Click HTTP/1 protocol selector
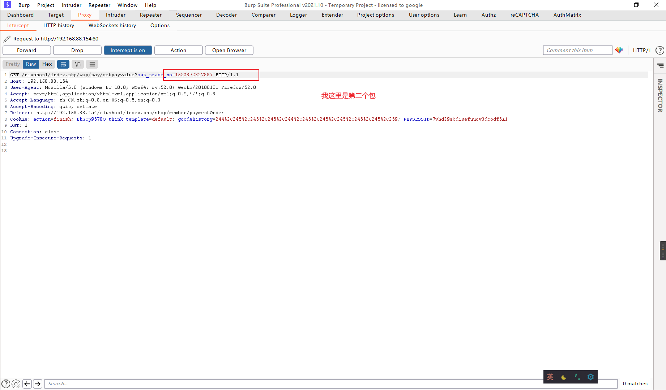 [x=642, y=50]
